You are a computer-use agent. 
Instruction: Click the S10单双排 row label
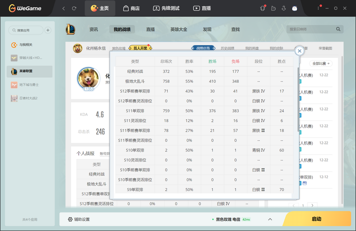click(135, 150)
